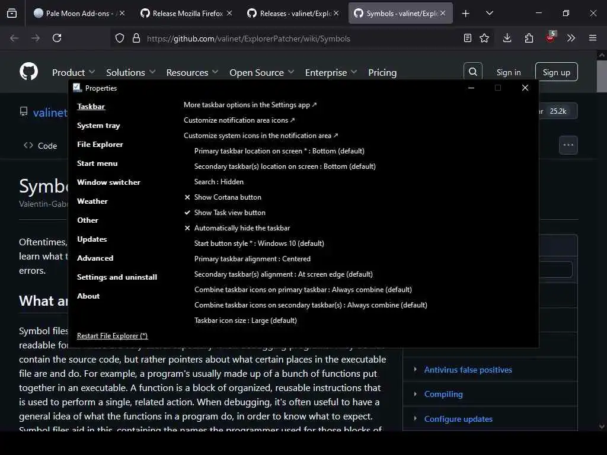Click the browser URL address field
Image resolution: width=607 pixels, height=455 pixels.
click(x=302, y=39)
